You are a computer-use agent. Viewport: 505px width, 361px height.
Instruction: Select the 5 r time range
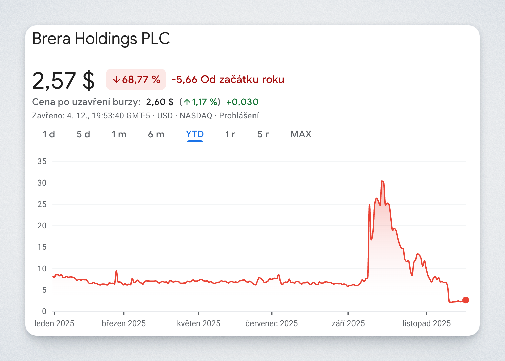(263, 134)
